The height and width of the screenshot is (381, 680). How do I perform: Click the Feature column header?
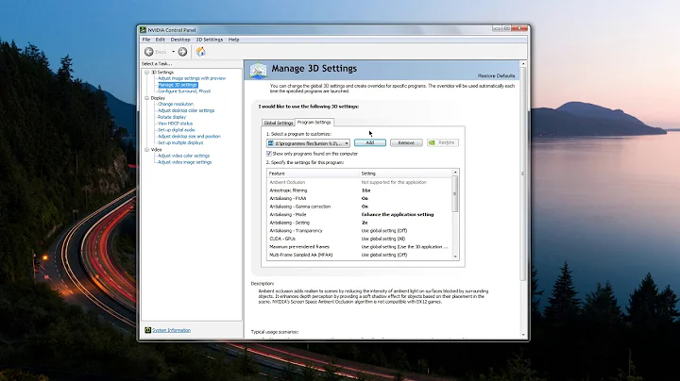314,174
